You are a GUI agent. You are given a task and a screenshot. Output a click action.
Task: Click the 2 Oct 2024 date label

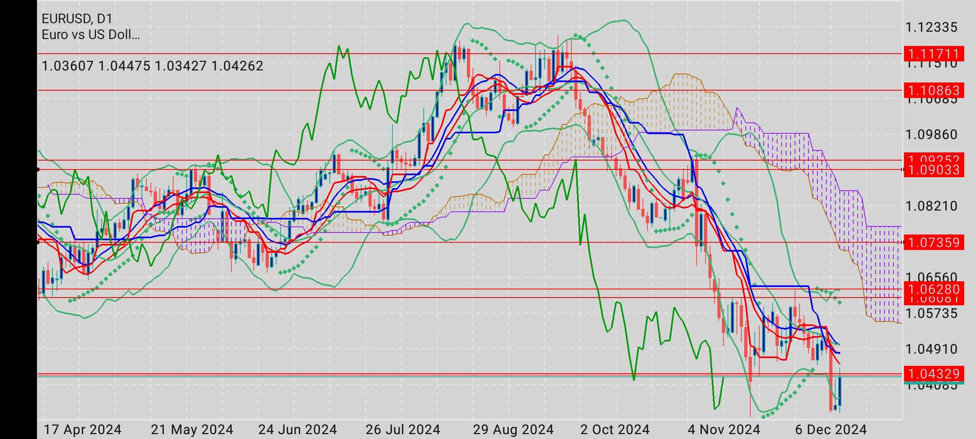(615, 430)
